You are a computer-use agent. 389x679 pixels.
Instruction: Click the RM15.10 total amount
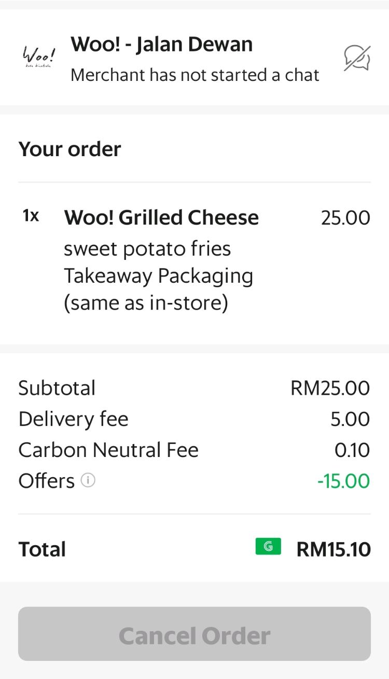333,549
